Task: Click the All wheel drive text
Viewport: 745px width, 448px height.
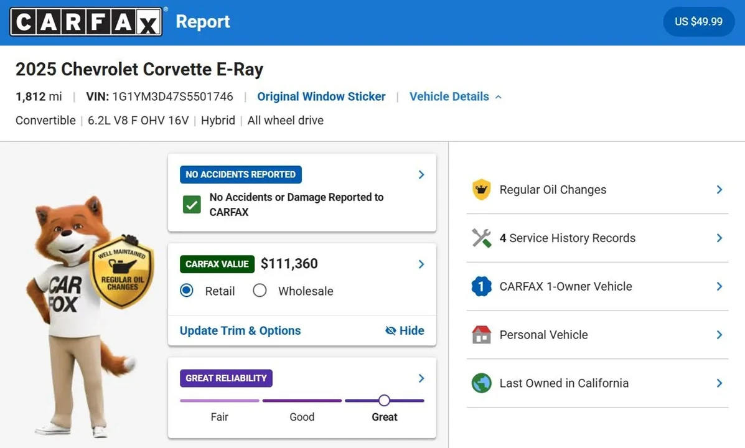Action: click(286, 120)
